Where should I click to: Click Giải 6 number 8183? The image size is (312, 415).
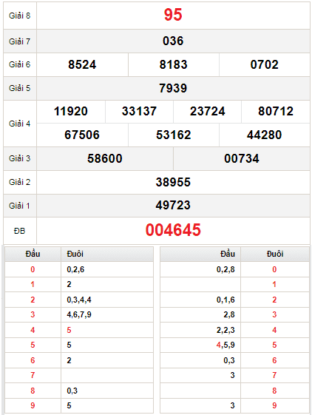[173, 64]
